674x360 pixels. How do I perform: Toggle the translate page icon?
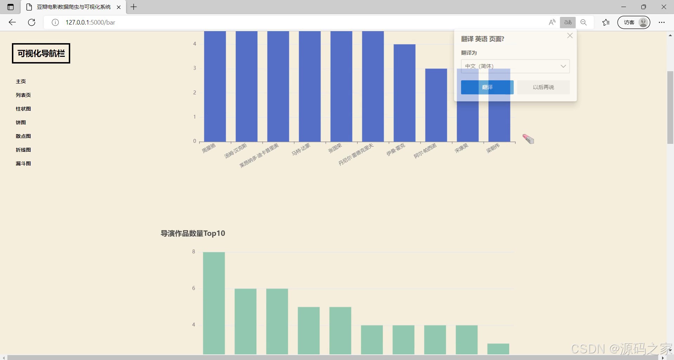[x=568, y=22]
